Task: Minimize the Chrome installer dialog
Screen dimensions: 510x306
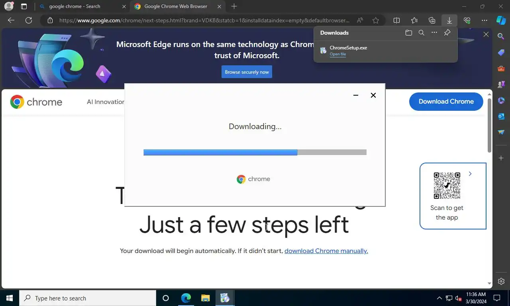Action: pyautogui.click(x=356, y=95)
